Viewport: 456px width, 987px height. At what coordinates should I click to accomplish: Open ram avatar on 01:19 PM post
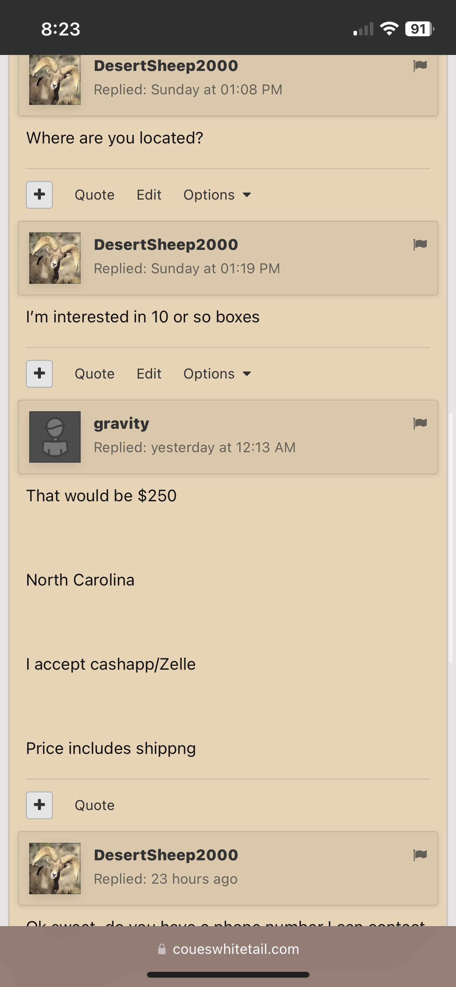coord(55,258)
